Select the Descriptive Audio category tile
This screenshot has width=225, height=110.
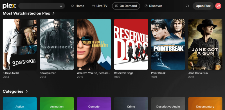point(168,104)
